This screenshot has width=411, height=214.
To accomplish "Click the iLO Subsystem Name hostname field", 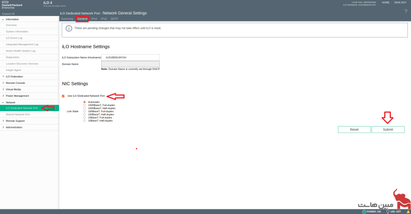I will tap(130, 58).
